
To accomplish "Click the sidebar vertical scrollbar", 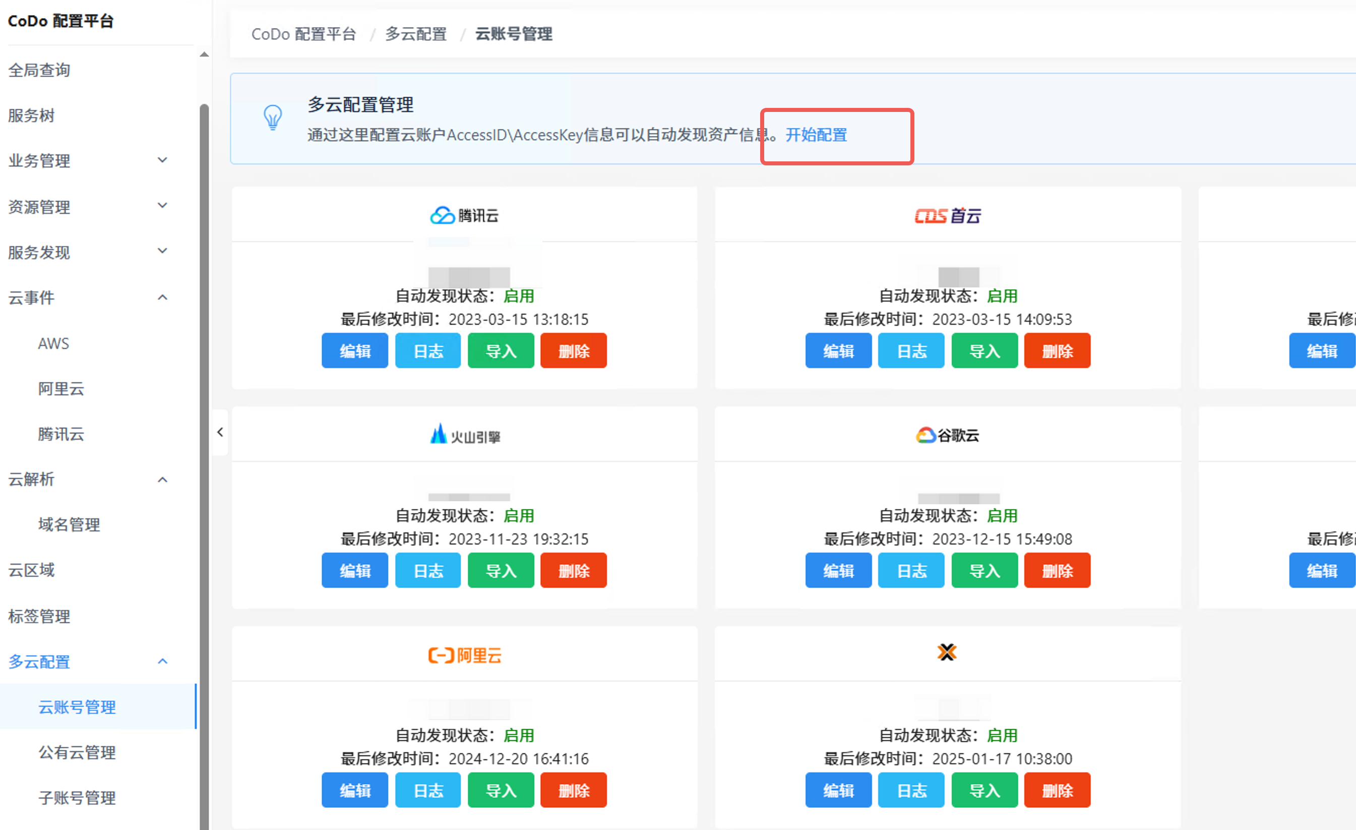I will [204, 467].
